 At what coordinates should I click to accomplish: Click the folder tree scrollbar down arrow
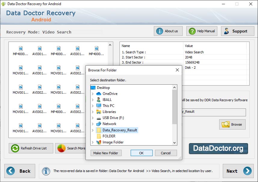[x=174, y=143]
